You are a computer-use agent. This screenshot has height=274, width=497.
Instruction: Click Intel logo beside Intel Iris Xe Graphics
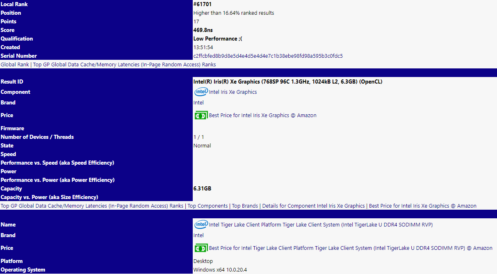(201, 92)
